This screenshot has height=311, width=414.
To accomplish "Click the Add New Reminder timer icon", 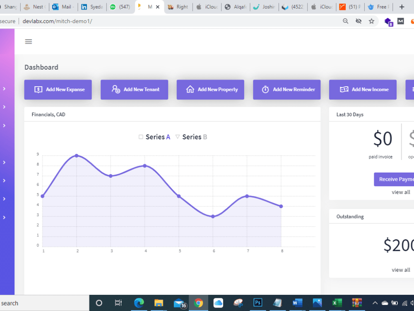I will [265, 90].
